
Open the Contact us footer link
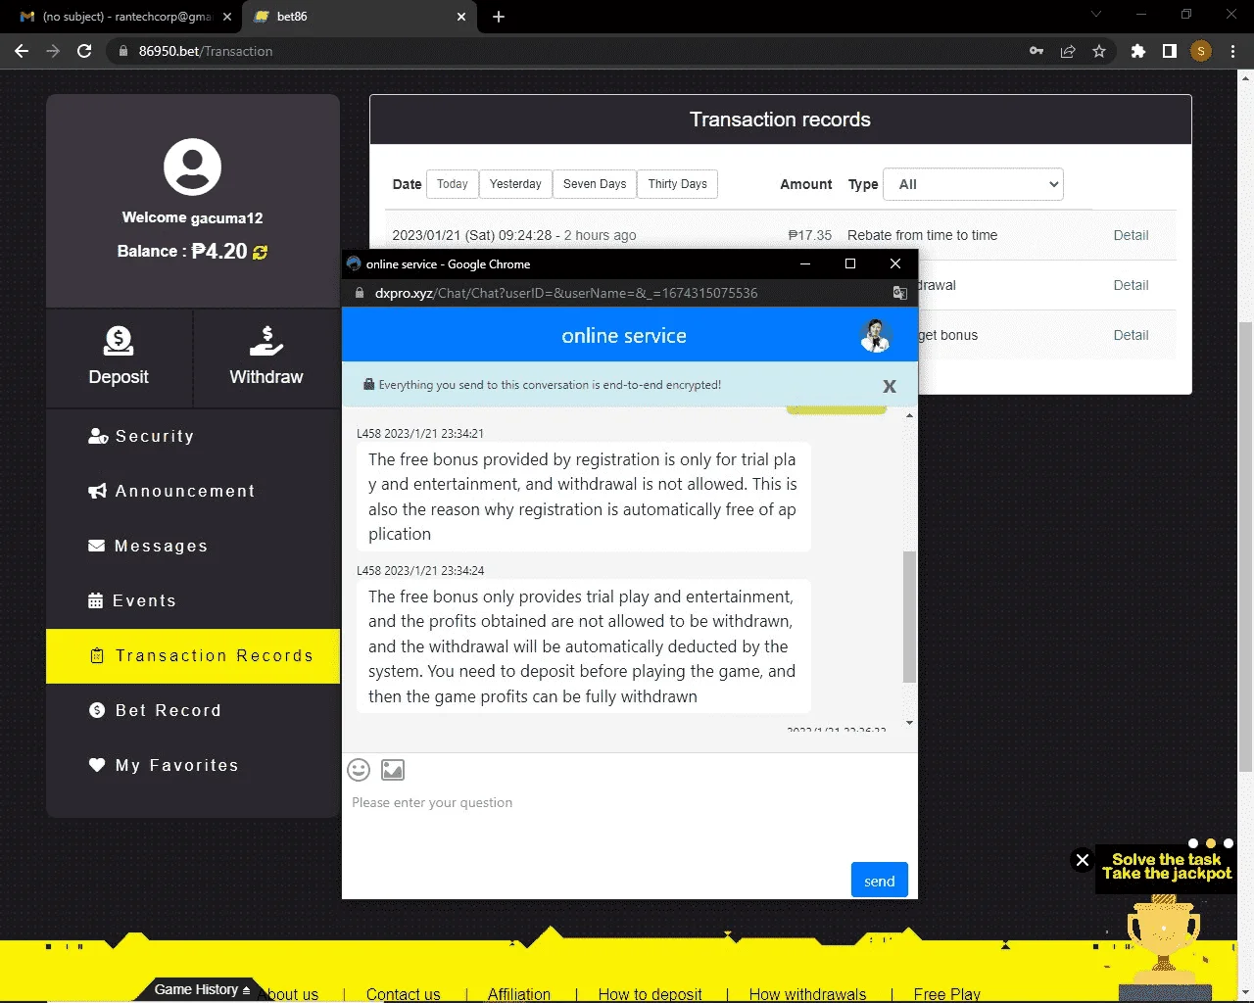(x=403, y=994)
